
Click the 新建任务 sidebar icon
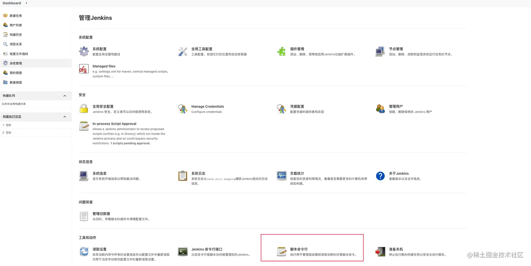coord(5,15)
